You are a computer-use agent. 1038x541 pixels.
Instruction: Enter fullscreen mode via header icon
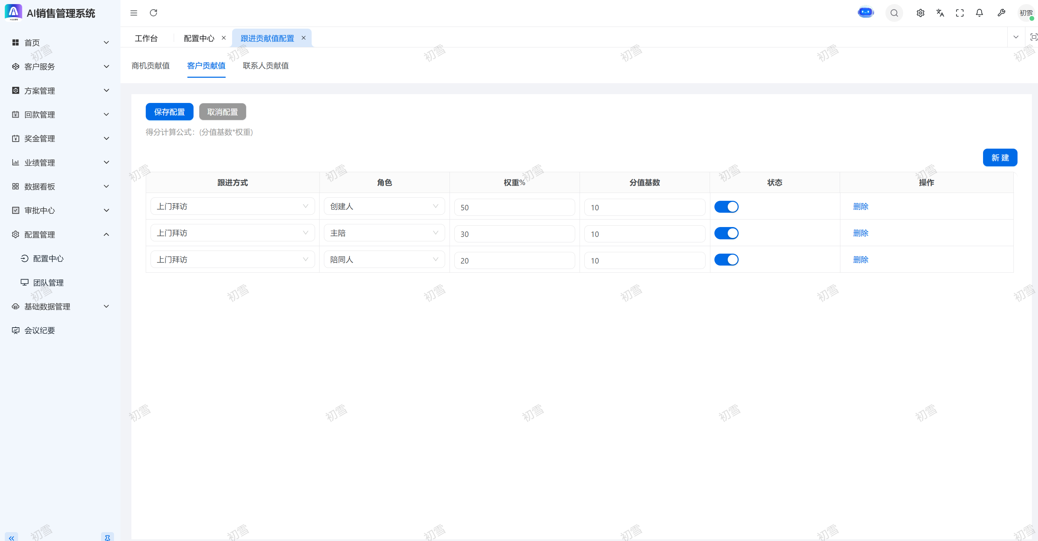960,13
